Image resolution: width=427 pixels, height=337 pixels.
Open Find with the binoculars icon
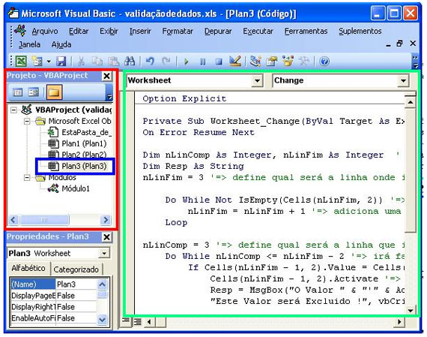pos(130,61)
